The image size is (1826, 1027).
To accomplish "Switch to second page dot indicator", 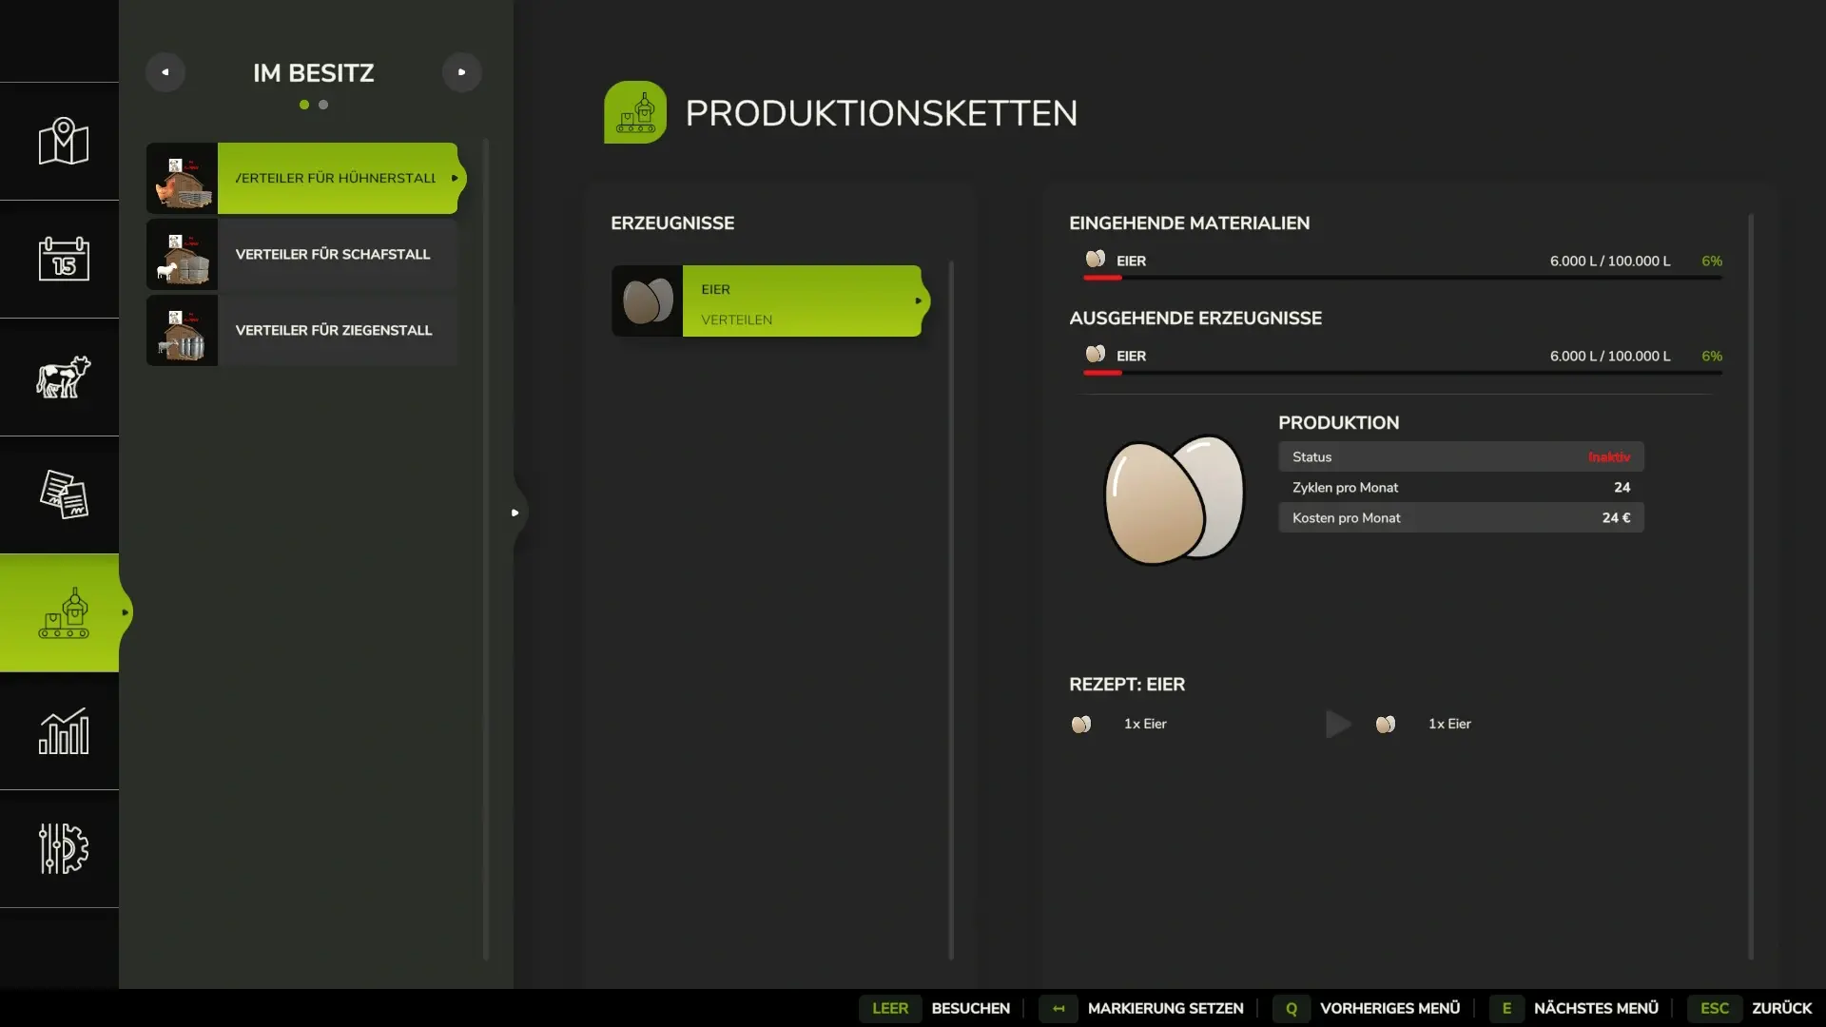I will tap(323, 105).
